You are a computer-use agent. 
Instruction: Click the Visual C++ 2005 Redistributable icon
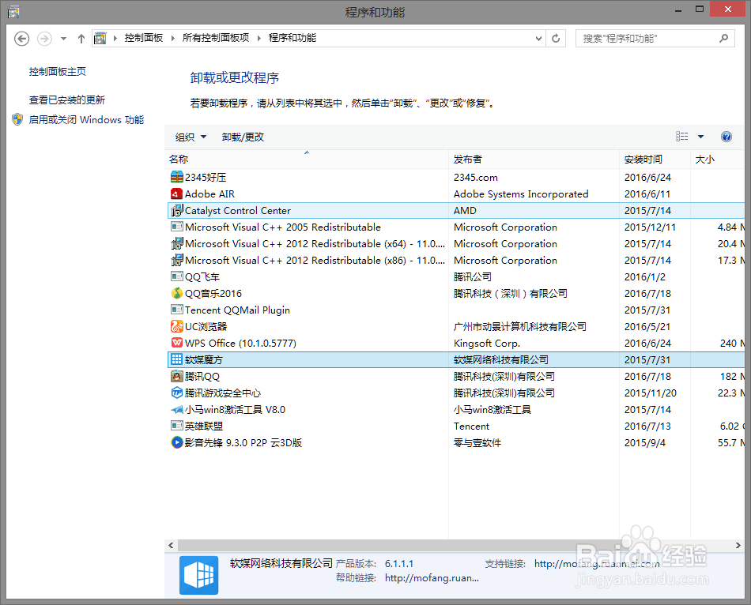[x=177, y=227]
